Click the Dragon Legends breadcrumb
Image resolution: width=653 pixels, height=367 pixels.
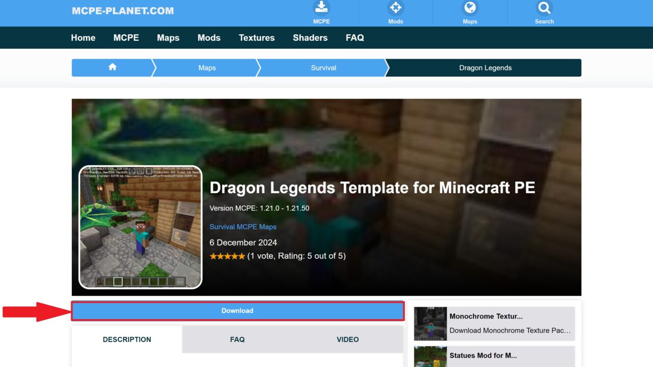(x=485, y=68)
